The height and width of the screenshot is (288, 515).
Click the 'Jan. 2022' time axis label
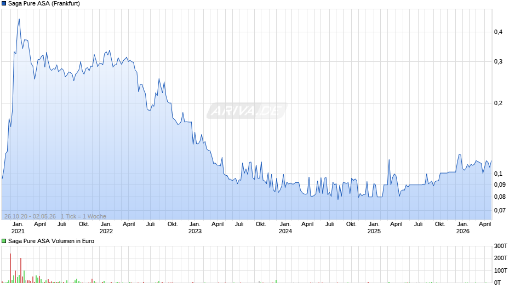(106, 228)
